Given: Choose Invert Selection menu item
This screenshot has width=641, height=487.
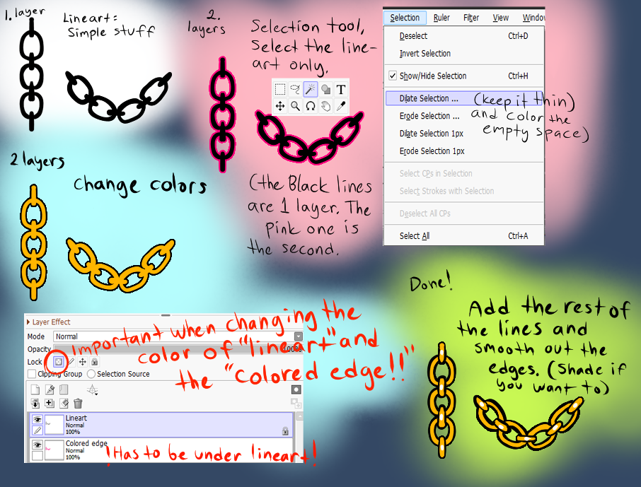Looking at the screenshot, I should pyautogui.click(x=464, y=54).
